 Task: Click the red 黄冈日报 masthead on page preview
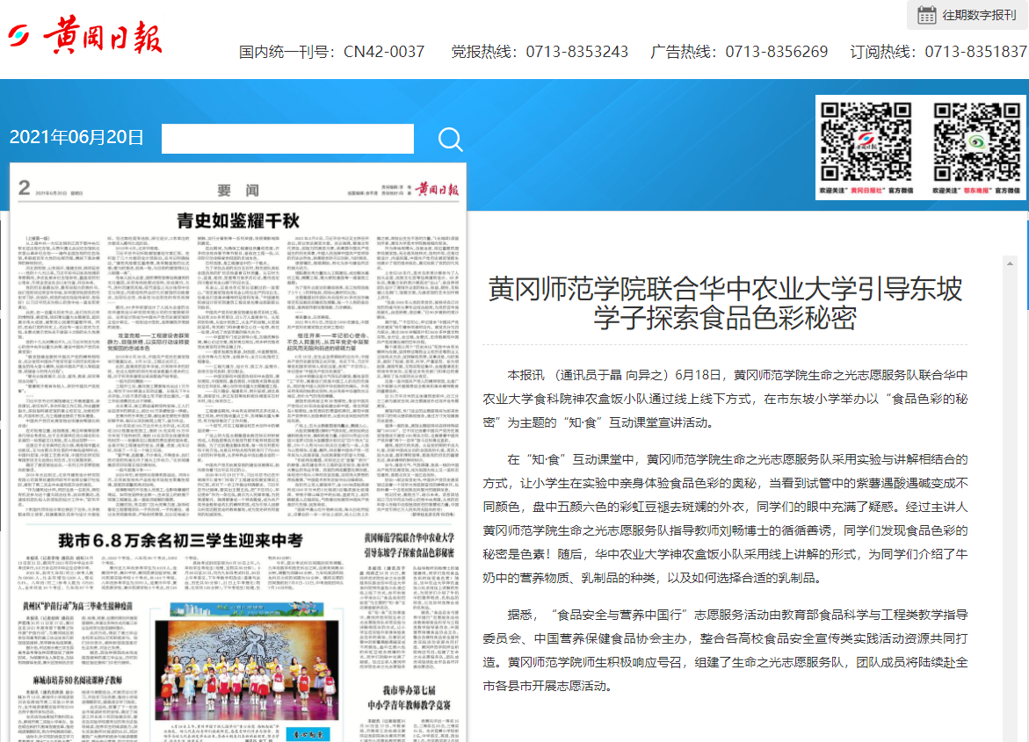point(438,188)
